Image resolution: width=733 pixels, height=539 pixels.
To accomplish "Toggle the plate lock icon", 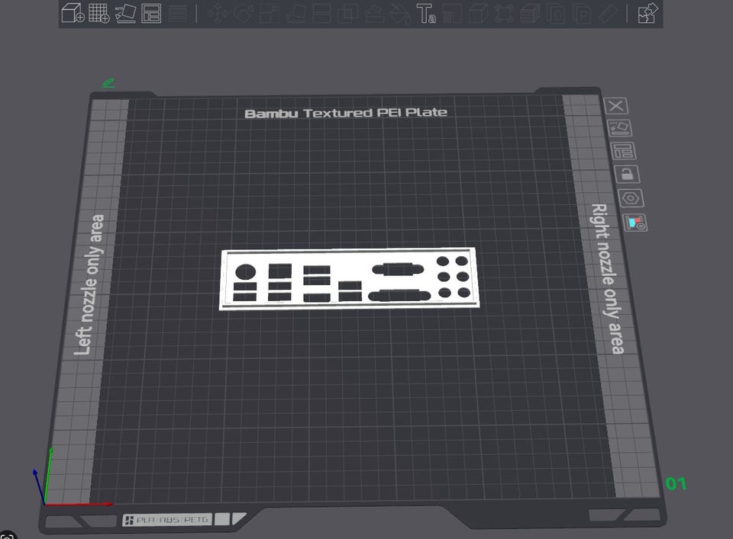I will [626, 175].
